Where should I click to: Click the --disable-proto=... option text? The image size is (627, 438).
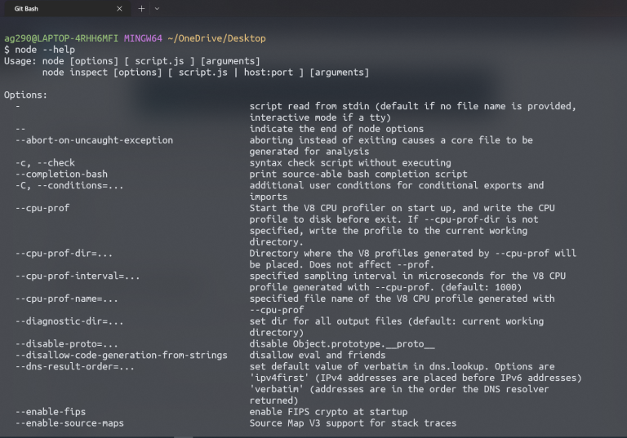[67, 343]
